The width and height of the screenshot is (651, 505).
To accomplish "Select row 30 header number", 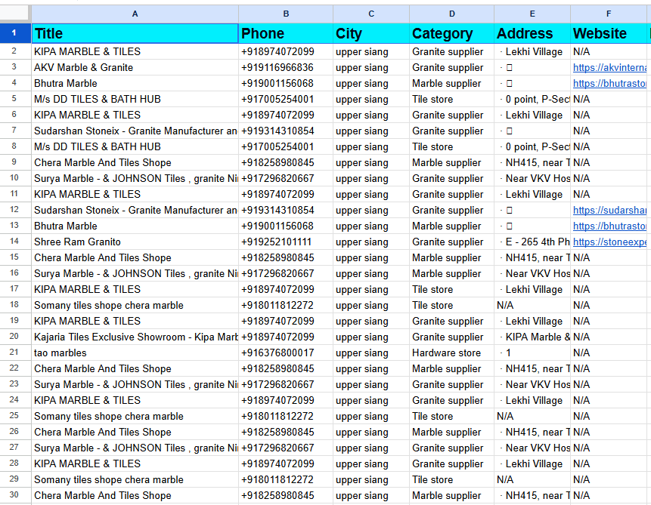I will click(x=14, y=495).
